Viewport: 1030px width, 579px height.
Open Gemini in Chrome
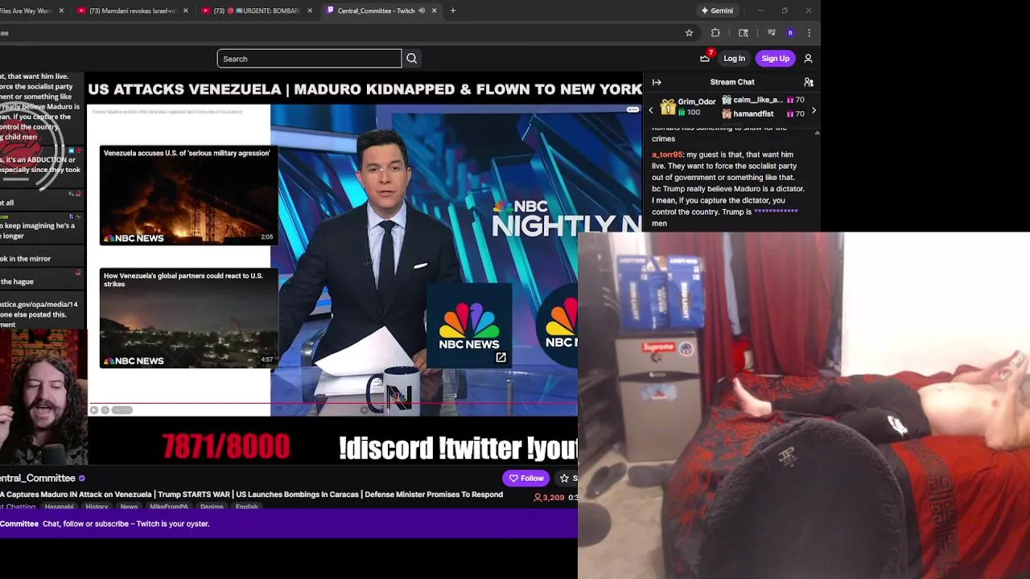pos(717,10)
